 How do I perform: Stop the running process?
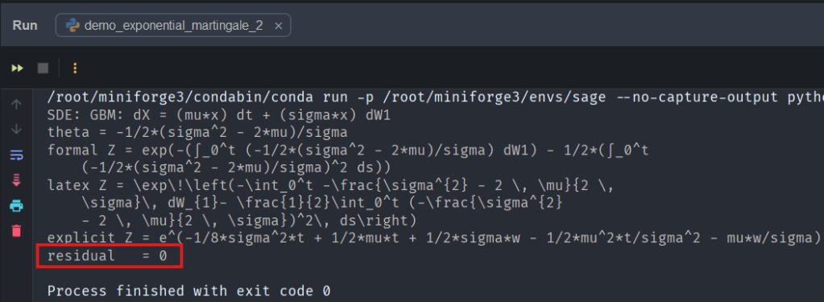(x=43, y=68)
